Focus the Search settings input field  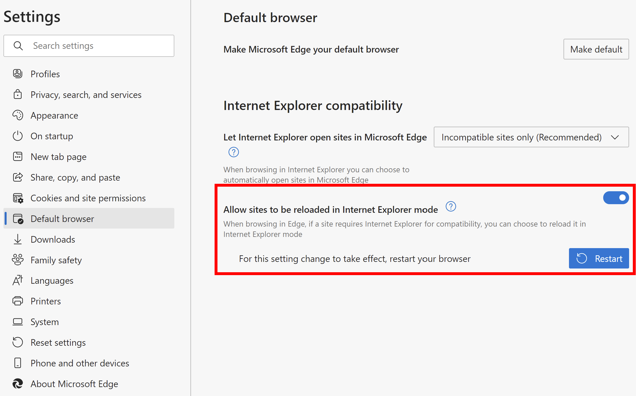[101, 46]
